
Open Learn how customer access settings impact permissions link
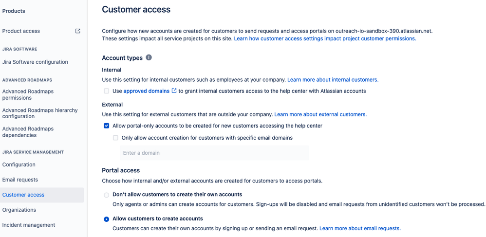coord(325,39)
